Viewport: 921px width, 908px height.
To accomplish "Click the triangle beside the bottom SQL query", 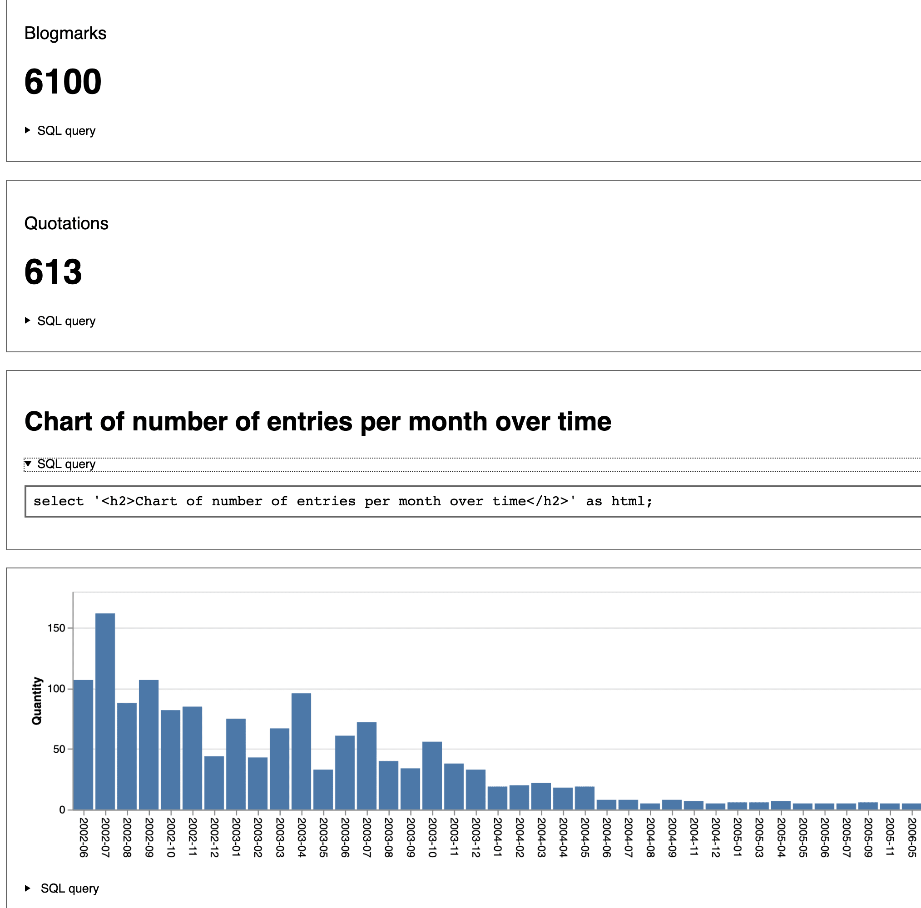I will [x=27, y=888].
